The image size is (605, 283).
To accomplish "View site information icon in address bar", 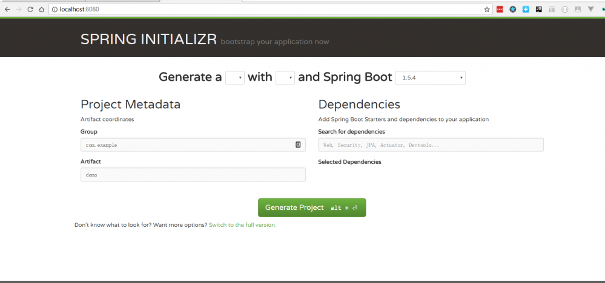I will coord(55,10).
